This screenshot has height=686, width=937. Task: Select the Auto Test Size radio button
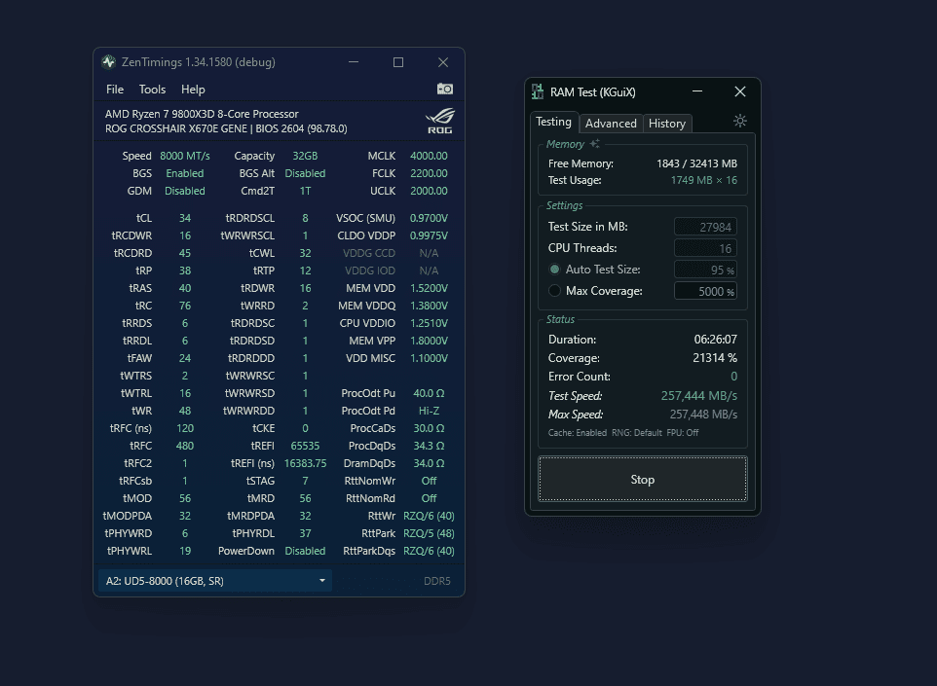coord(554,270)
